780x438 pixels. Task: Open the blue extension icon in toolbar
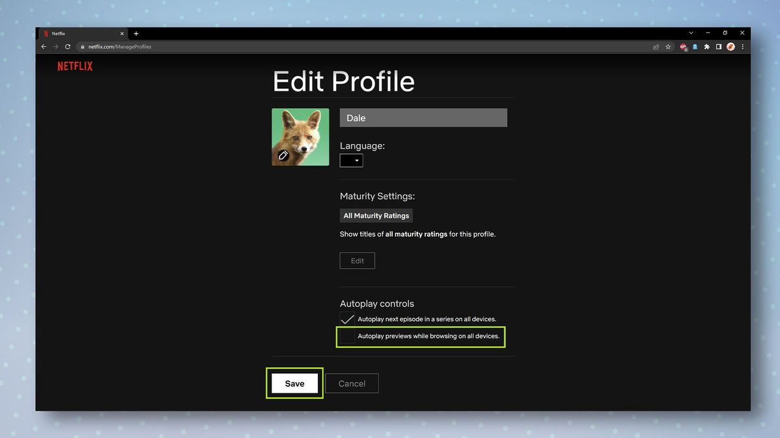tap(695, 46)
